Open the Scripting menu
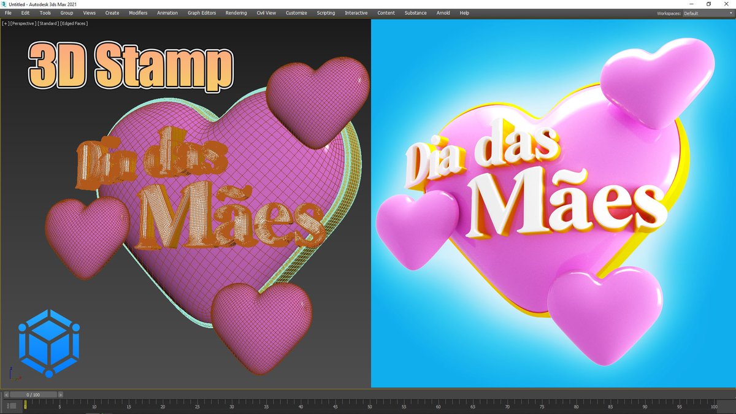 [x=326, y=13]
